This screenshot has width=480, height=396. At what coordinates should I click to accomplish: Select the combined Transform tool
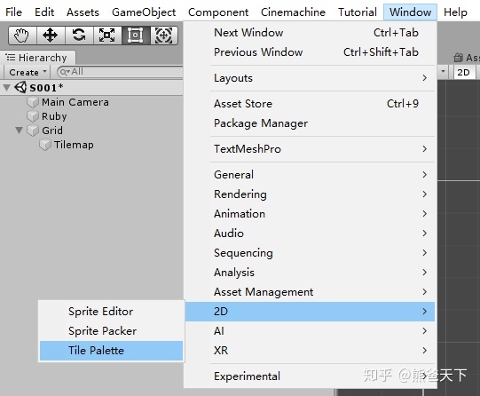[164, 36]
